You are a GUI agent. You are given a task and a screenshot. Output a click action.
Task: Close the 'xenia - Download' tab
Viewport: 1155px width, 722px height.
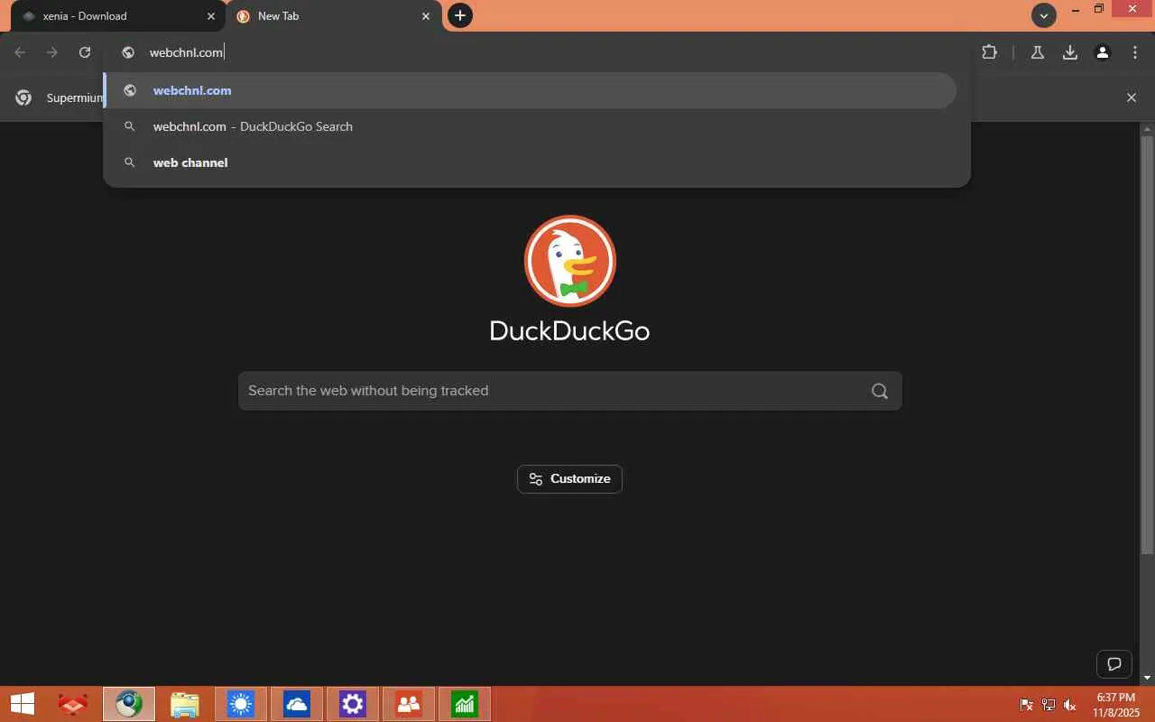click(212, 16)
